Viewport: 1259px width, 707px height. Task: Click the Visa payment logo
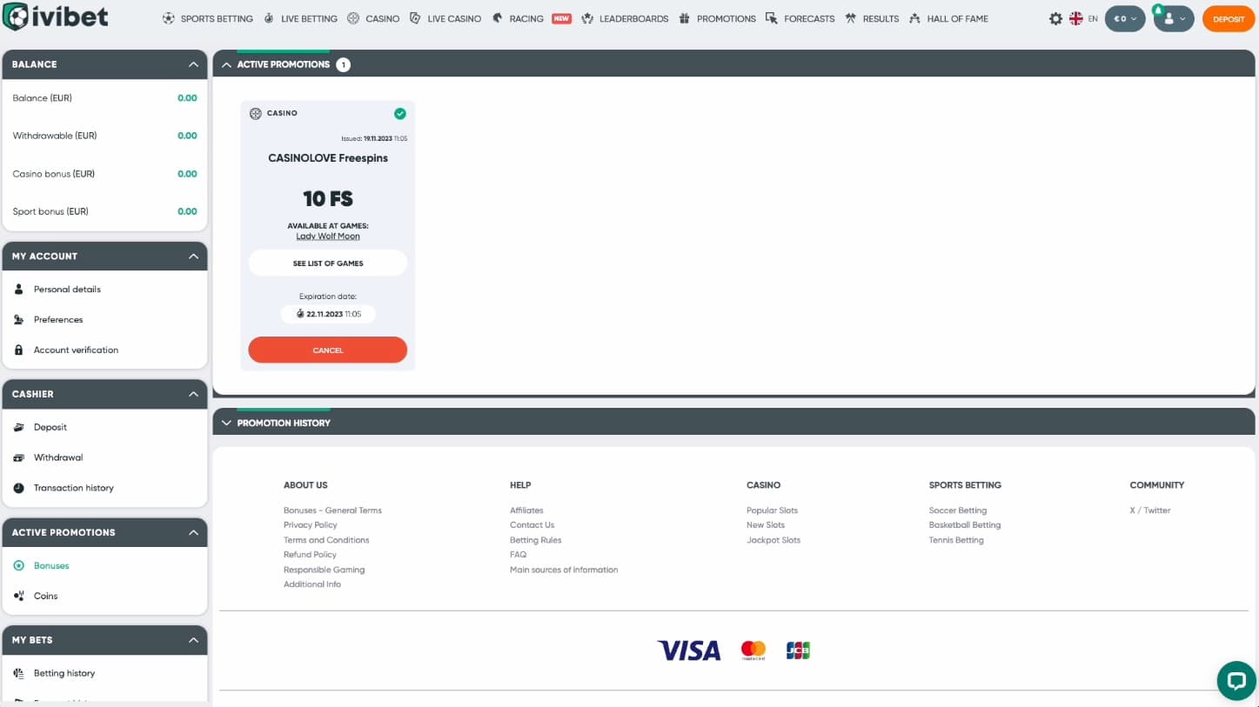tap(689, 650)
